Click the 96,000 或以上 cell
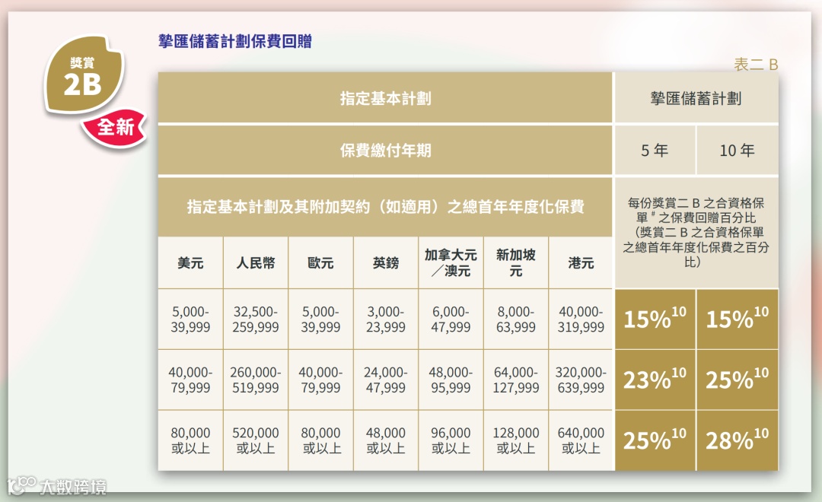Viewport: 822px width, 502px height. tap(451, 440)
